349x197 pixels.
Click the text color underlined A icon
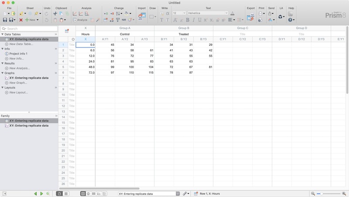click(x=233, y=14)
